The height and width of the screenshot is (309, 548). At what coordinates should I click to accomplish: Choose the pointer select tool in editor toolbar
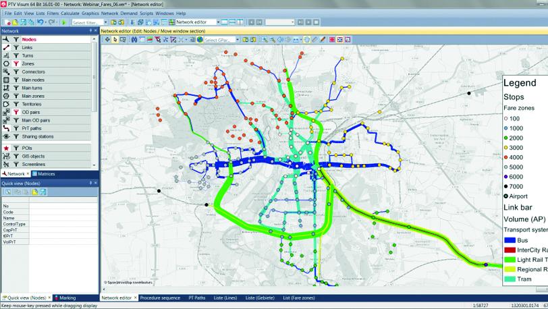pyautogui.click(x=115, y=40)
